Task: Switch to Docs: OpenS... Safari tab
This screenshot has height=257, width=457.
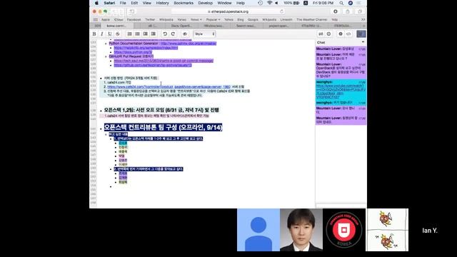Action: (x=181, y=26)
